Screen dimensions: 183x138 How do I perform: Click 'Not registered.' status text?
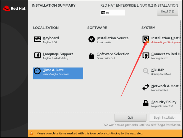[x=159, y=58]
